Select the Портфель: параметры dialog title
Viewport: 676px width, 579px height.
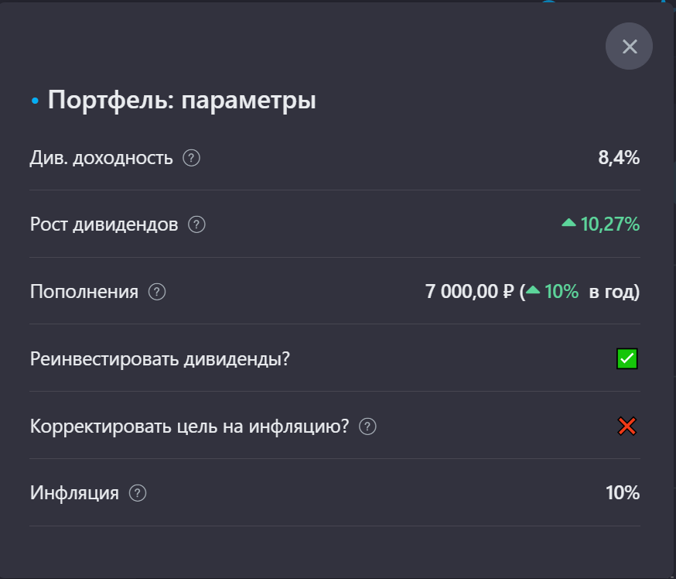pyautogui.click(x=182, y=99)
